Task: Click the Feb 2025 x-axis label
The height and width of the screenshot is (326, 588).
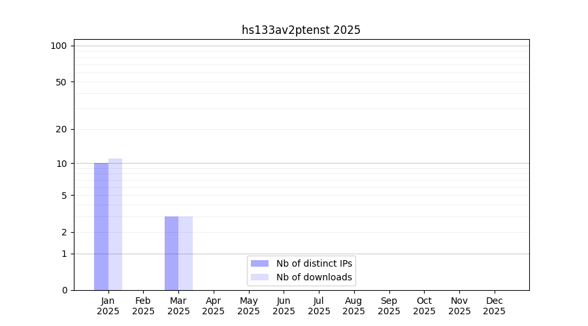Action: coord(143,306)
